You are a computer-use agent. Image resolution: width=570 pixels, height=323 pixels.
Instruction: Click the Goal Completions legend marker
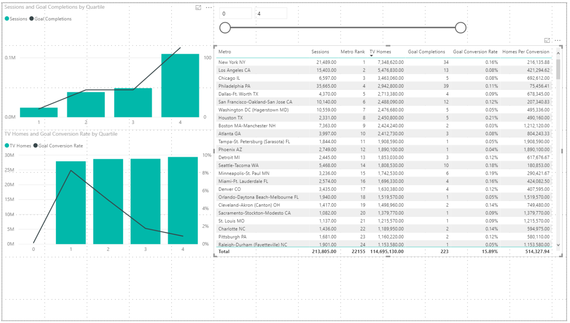(32, 19)
